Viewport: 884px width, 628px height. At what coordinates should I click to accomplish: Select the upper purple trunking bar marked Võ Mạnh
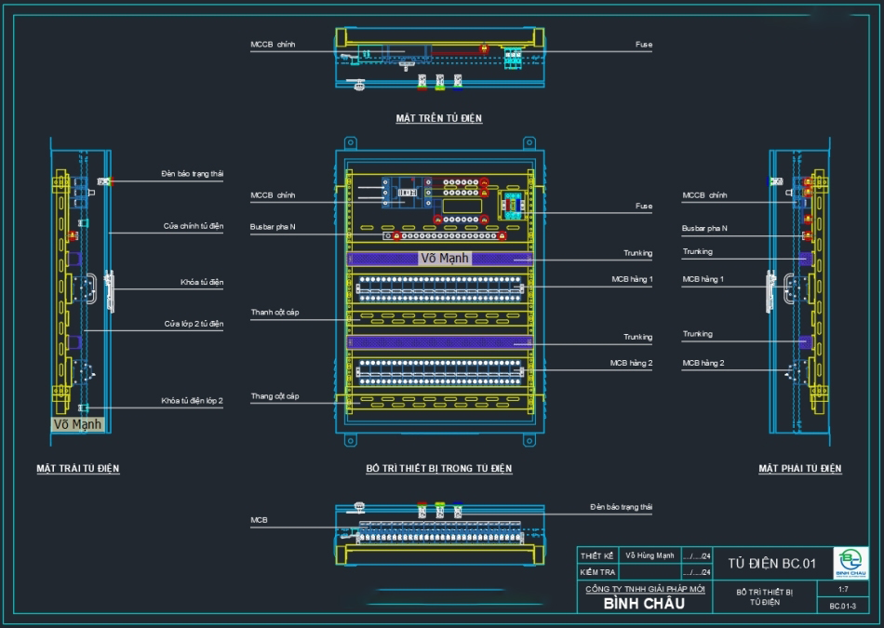[439, 258]
